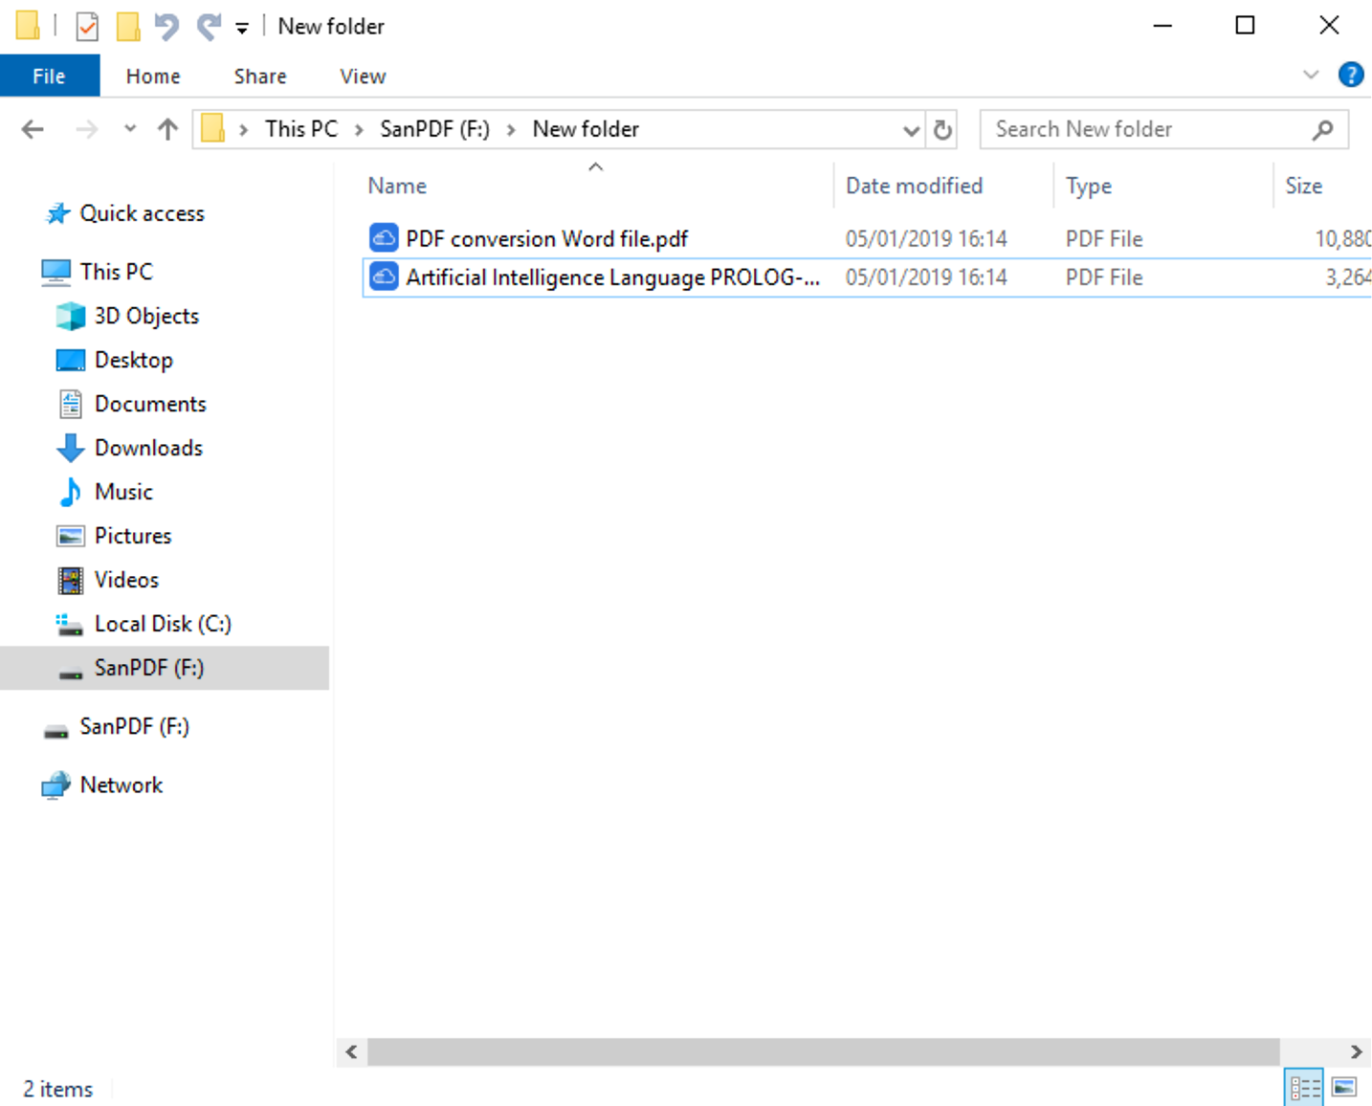Select SanPDF (F:) in the navigation pane

click(148, 668)
